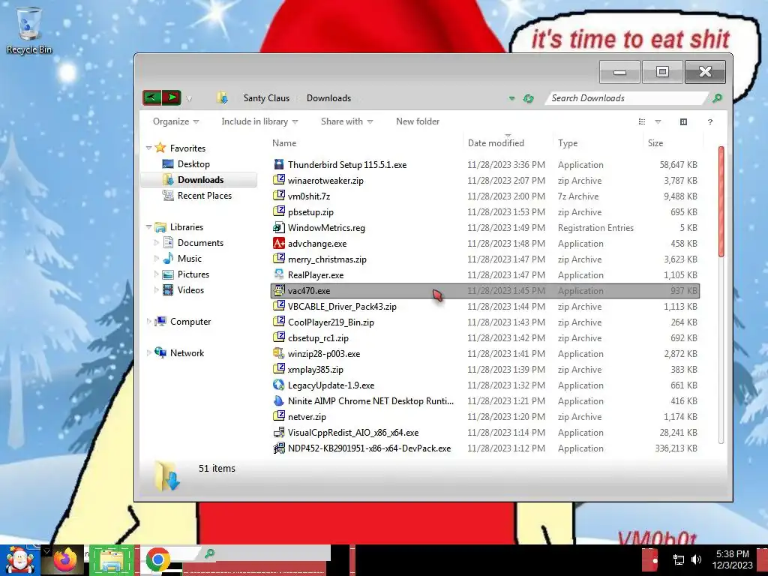The width and height of the screenshot is (768, 576).
Task: Click the file list vertical scrollbar
Action: coord(721,295)
